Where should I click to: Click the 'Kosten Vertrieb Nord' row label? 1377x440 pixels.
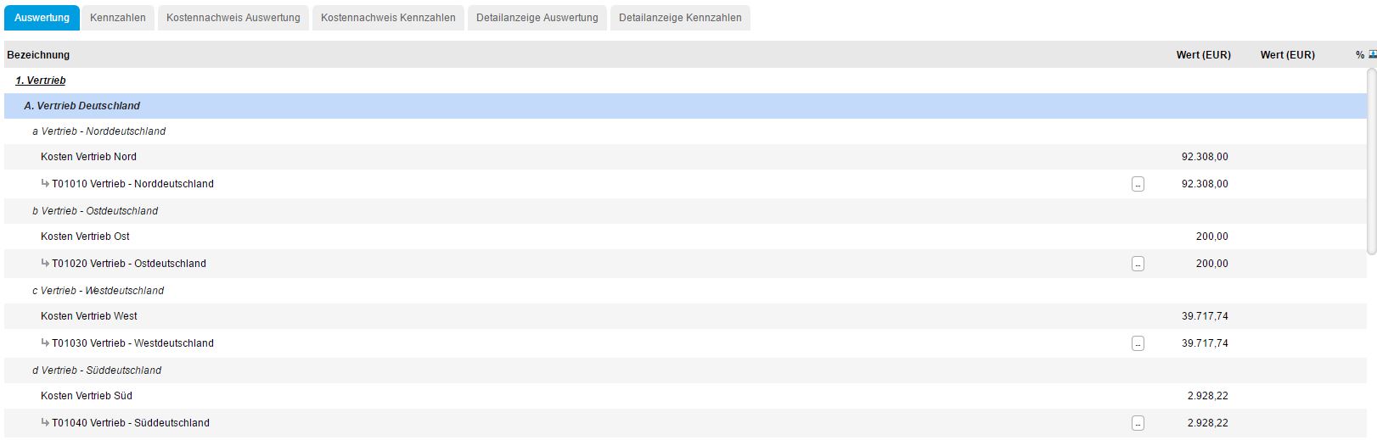[x=88, y=157]
